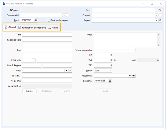
Task: Open the calendar picker beside Échéance field
Action: [110, 81]
